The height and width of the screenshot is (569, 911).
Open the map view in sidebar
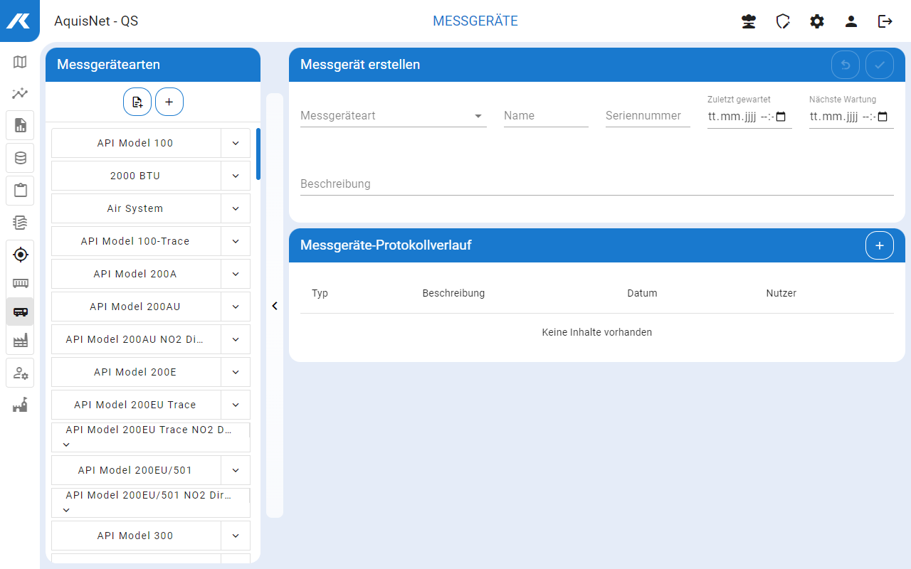point(20,62)
